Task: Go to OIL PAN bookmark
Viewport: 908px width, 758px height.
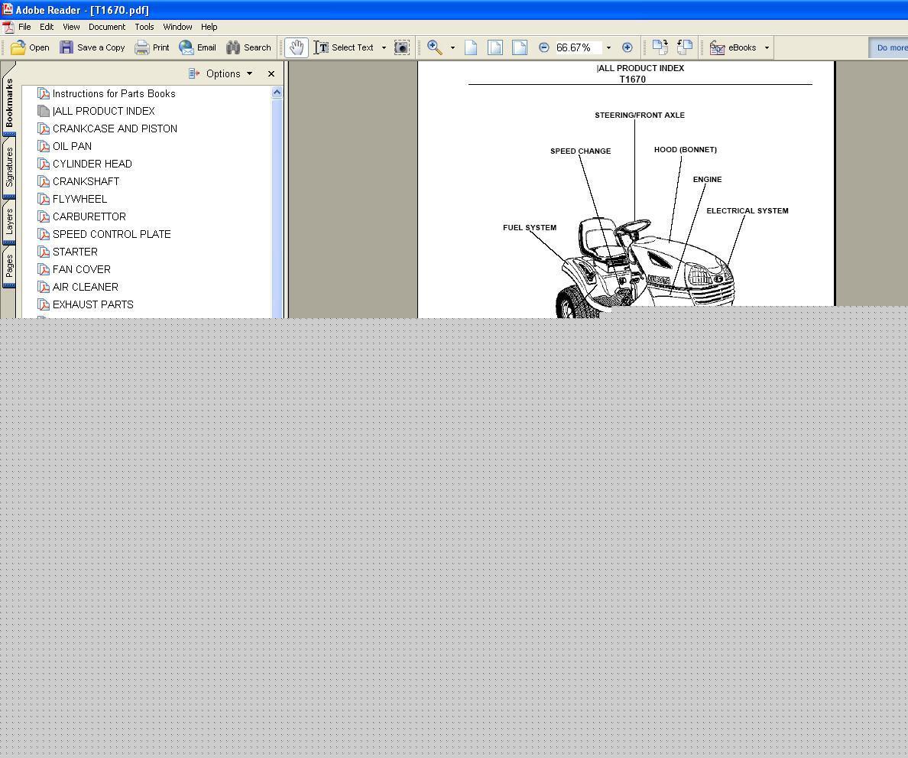Action: point(72,146)
